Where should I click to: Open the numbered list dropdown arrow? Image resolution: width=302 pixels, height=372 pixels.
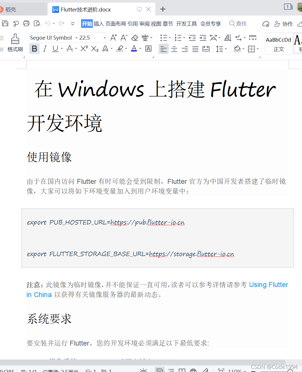click(184, 38)
